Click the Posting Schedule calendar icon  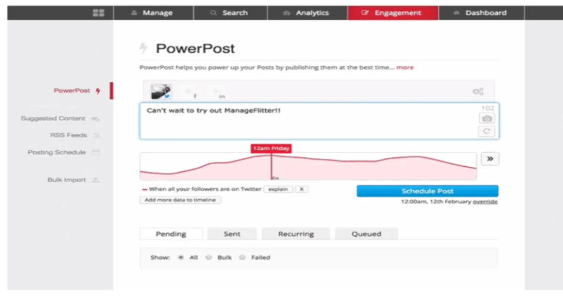coord(96,153)
